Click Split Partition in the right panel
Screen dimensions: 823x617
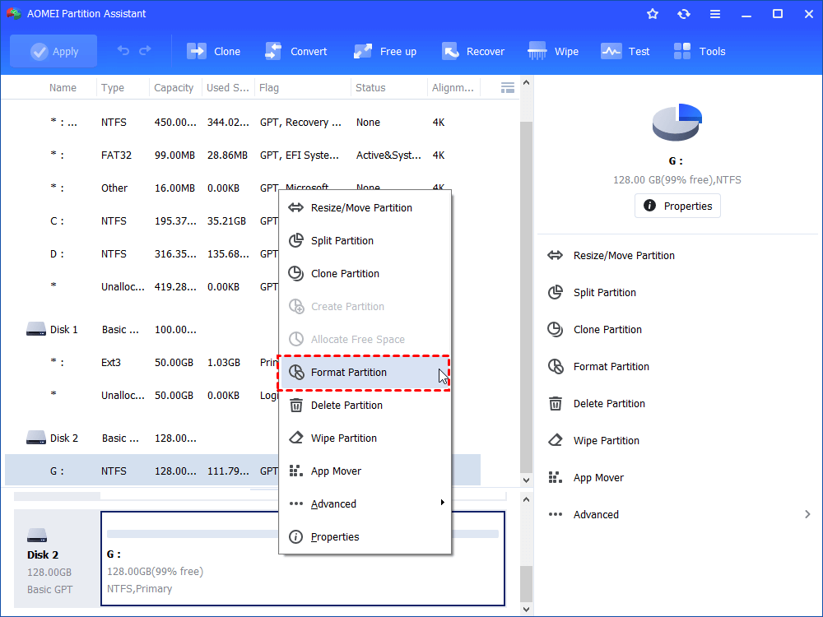605,292
